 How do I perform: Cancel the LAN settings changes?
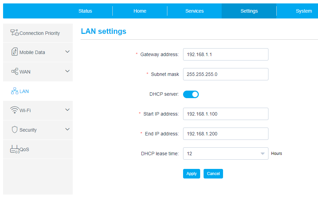[x=213, y=174]
